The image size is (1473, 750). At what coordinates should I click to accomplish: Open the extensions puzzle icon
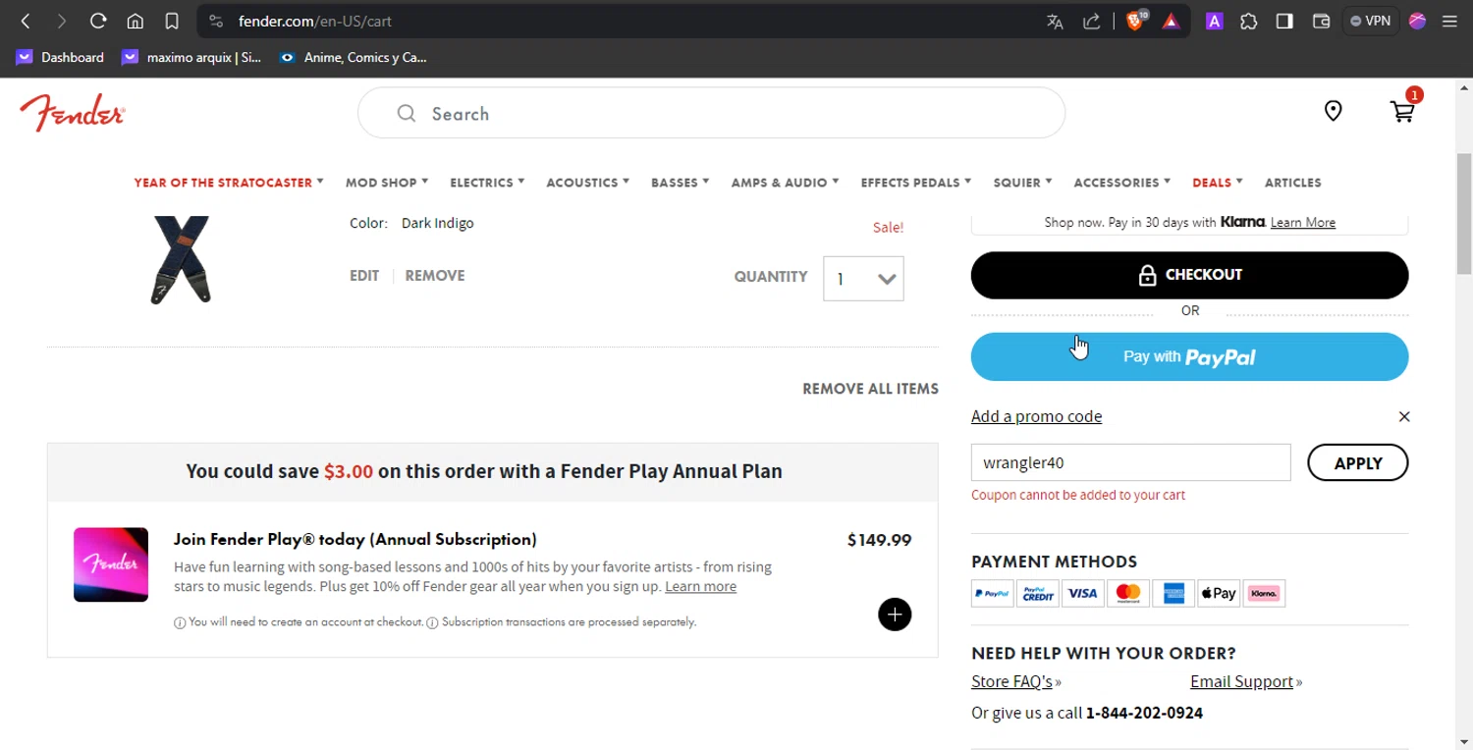pos(1249,21)
